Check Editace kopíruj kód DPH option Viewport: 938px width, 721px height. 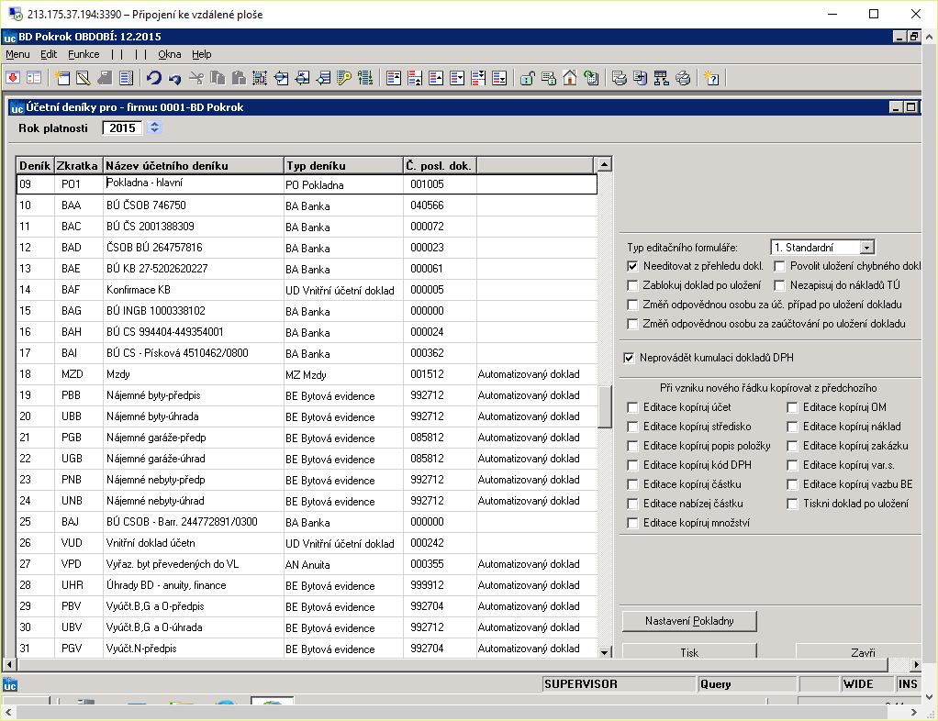[633, 465]
